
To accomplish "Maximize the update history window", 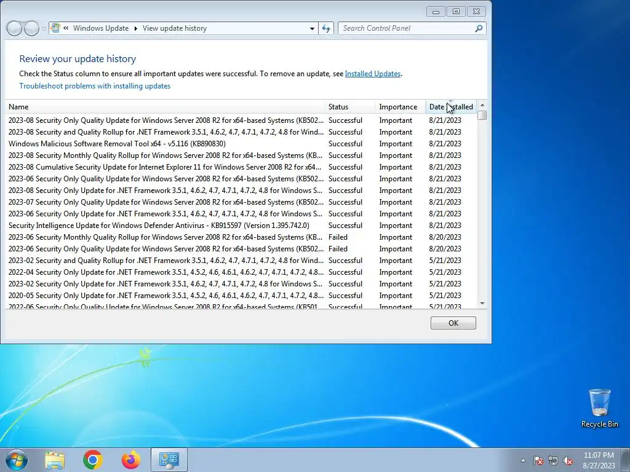I will coord(456,12).
